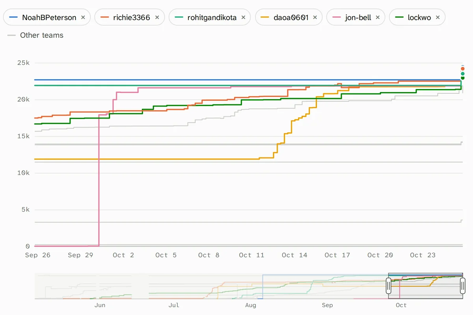Image resolution: width=473 pixels, height=315 pixels.
Task: Click the rohitgandikota team label
Action: pyautogui.click(x=212, y=18)
